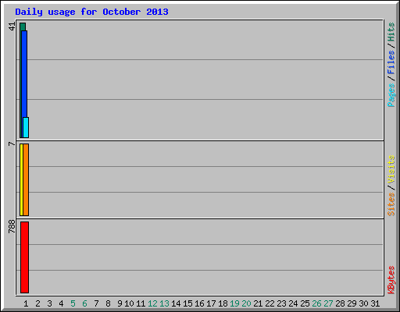Click the orange Sites bar for day 1
Viewport: 400px width, 312px height.
(x=26, y=179)
